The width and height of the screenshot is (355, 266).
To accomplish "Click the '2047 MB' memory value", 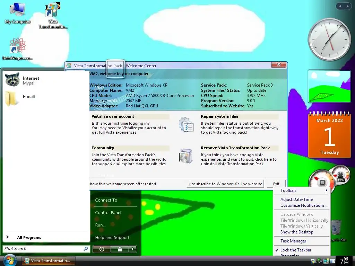I will click(x=133, y=101).
